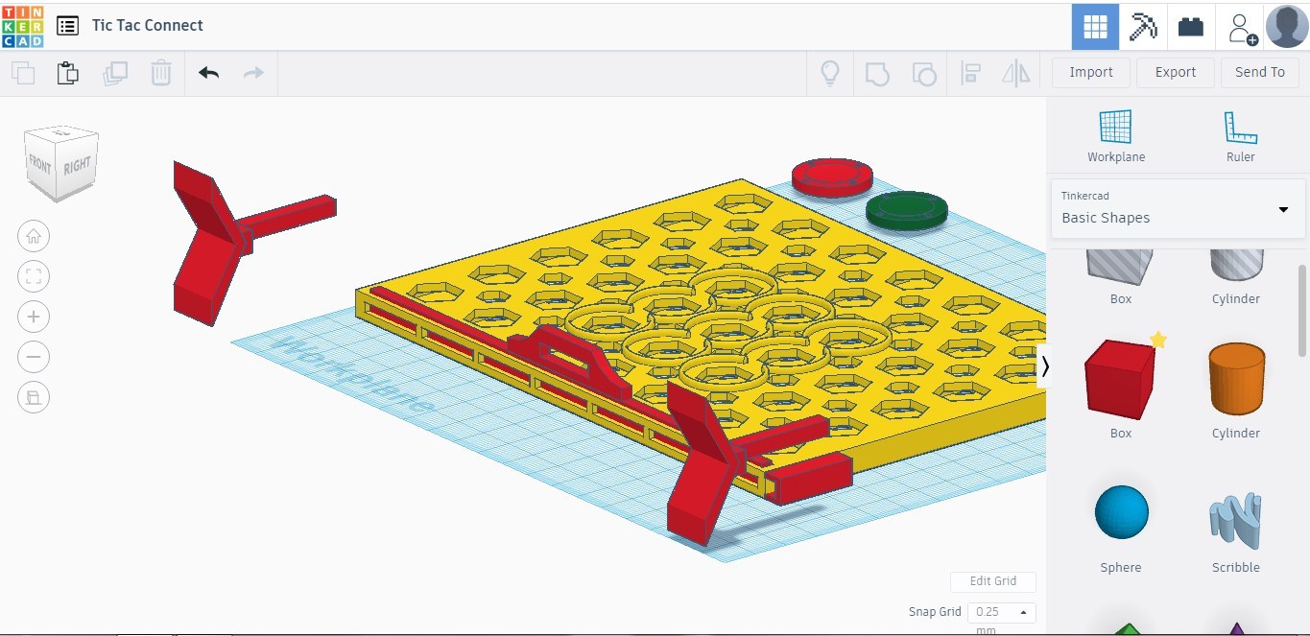Viewport: 1310px width, 636px height.
Task: Select the orange solid Cylinder shape
Action: (1236, 381)
